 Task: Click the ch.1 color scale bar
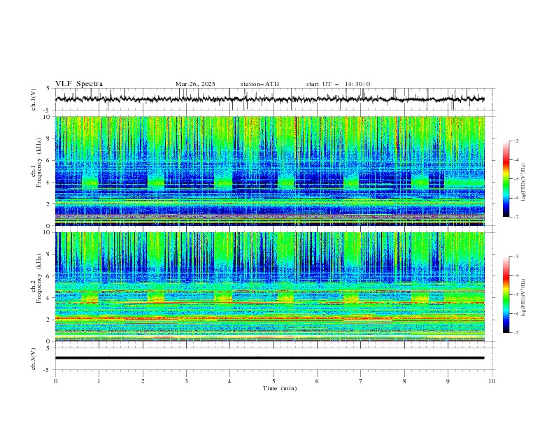(x=506, y=179)
